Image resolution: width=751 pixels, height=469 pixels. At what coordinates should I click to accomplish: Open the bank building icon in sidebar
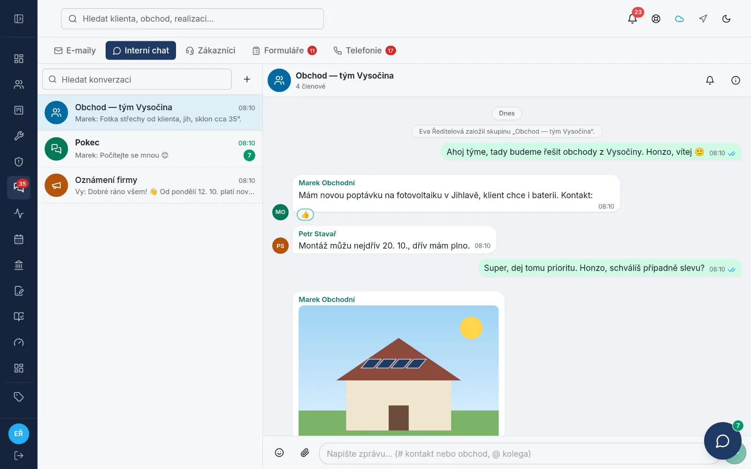(x=19, y=265)
